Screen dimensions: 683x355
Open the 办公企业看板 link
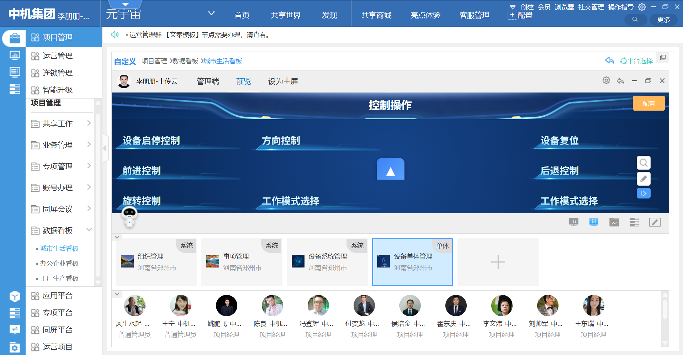59,264
